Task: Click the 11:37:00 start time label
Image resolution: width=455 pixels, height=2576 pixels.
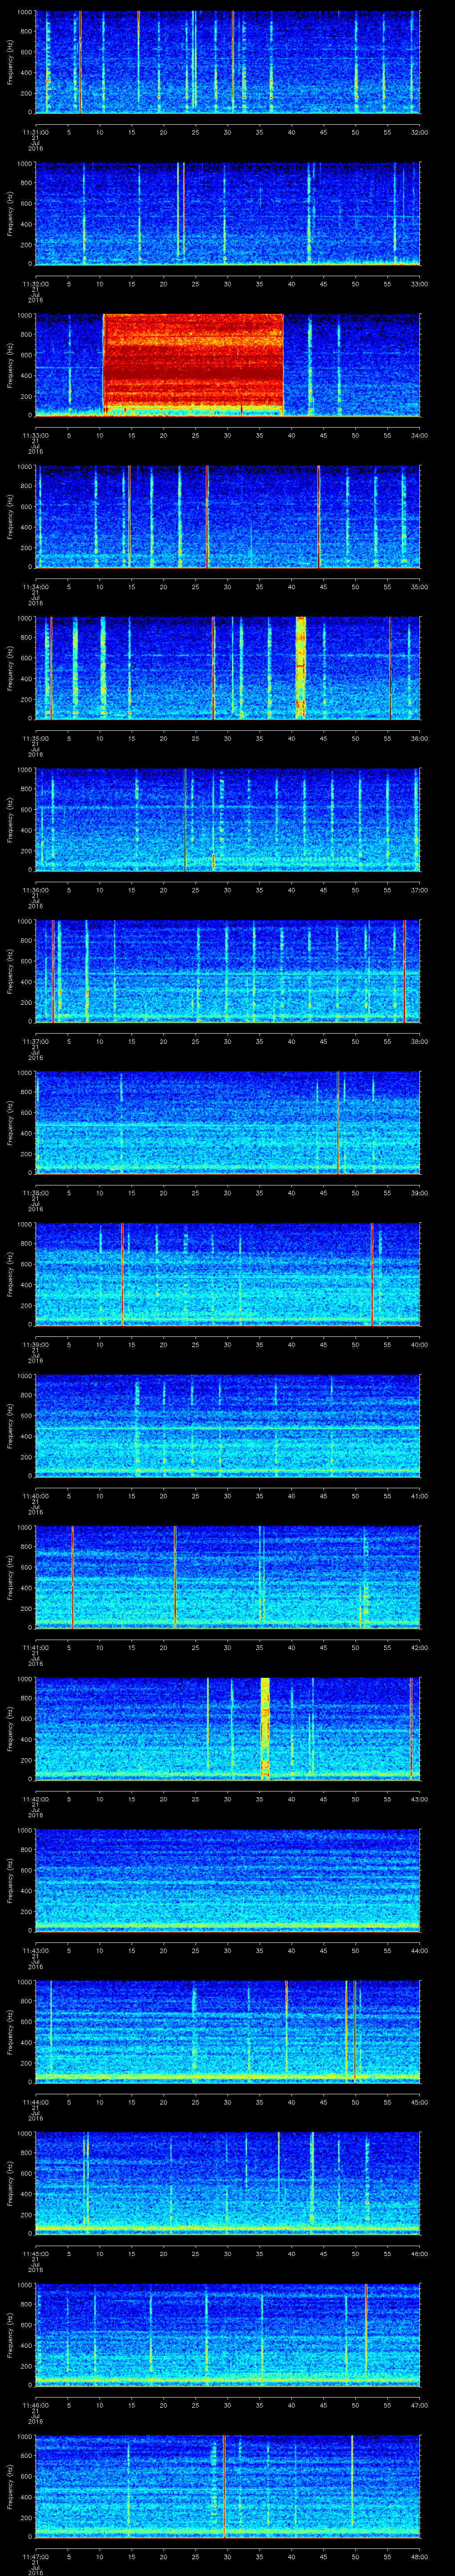Action: click(x=35, y=1041)
